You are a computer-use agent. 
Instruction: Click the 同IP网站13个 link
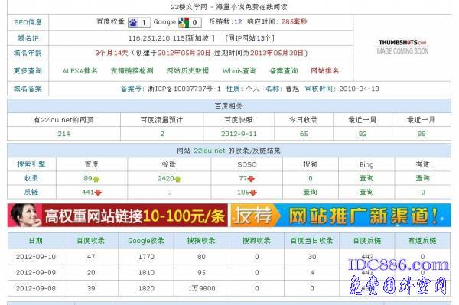click(249, 38)
